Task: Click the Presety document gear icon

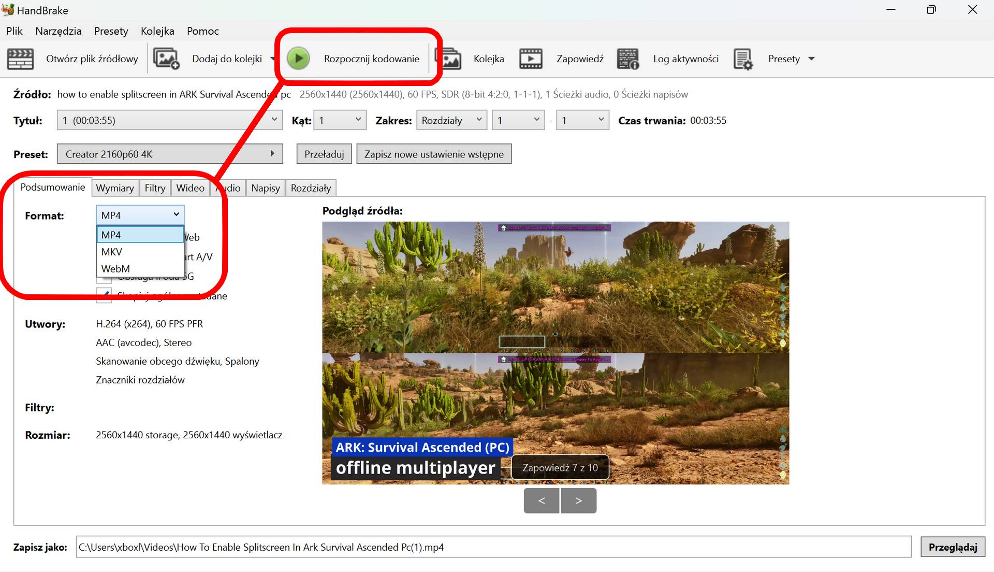Action: (x=743, y=59)
